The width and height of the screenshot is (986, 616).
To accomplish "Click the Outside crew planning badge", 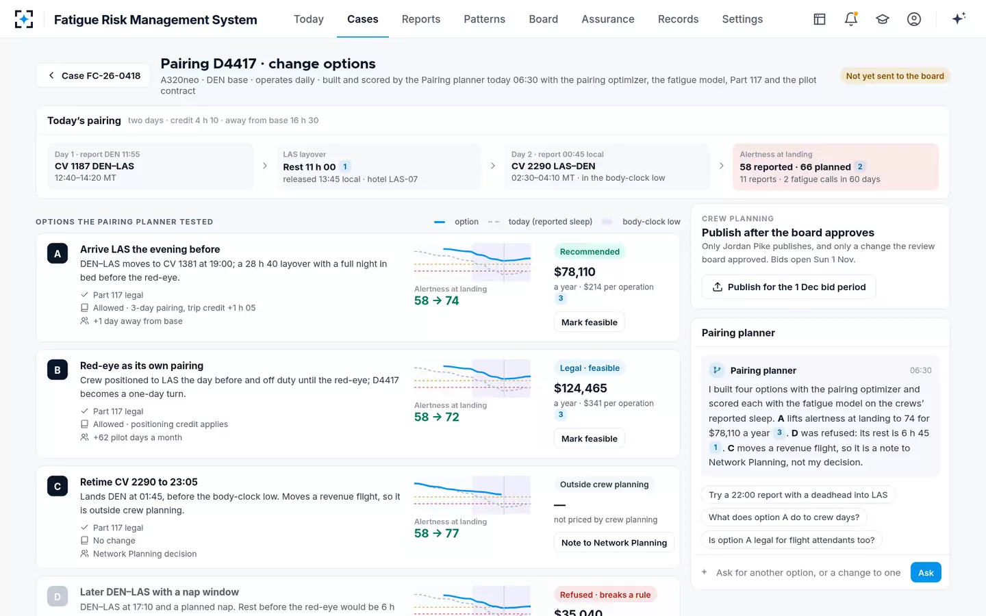I will click(x=605, y=484).
